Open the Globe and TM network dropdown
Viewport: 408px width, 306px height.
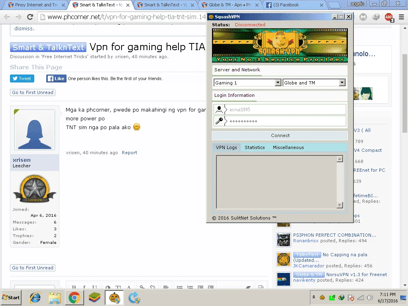(x=314, y=83)
